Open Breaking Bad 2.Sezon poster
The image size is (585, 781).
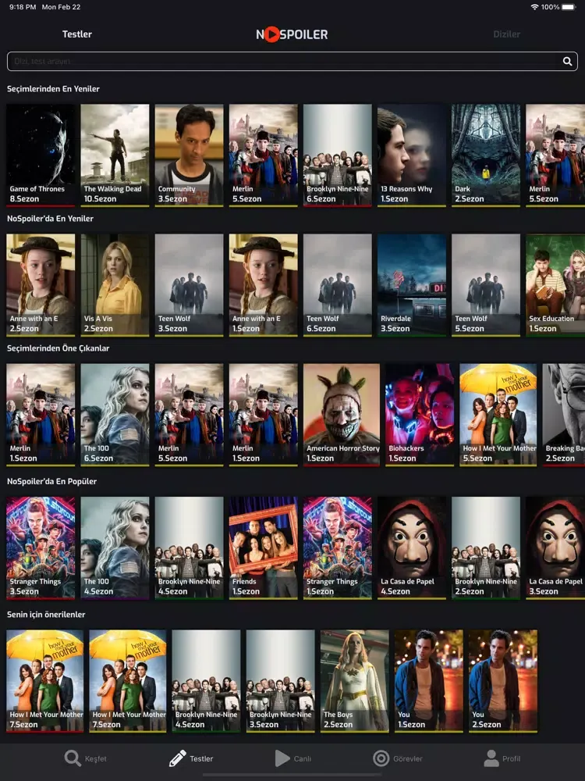[564, 415]
